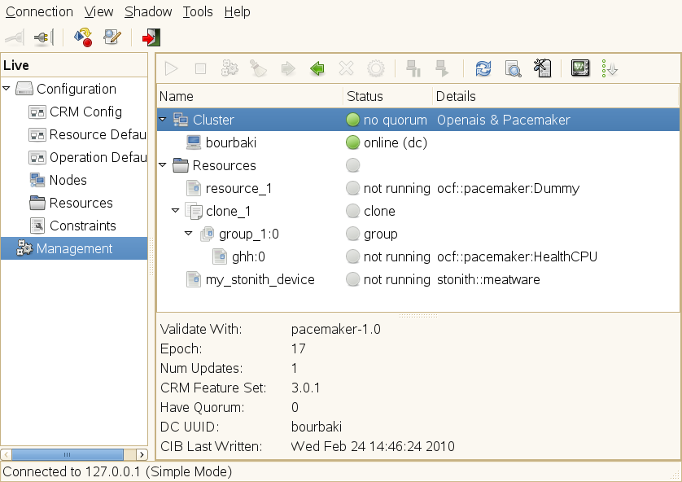Click the broom cleanup-resource icon

(x=258, y=68)
